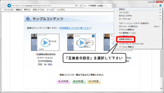Click the tools gear icon
Viewport: 164px width, 93px height.
point(160,6)
